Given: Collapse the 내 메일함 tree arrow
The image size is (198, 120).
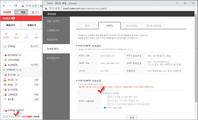Looking at the screenshot, I should pos(4,70).
